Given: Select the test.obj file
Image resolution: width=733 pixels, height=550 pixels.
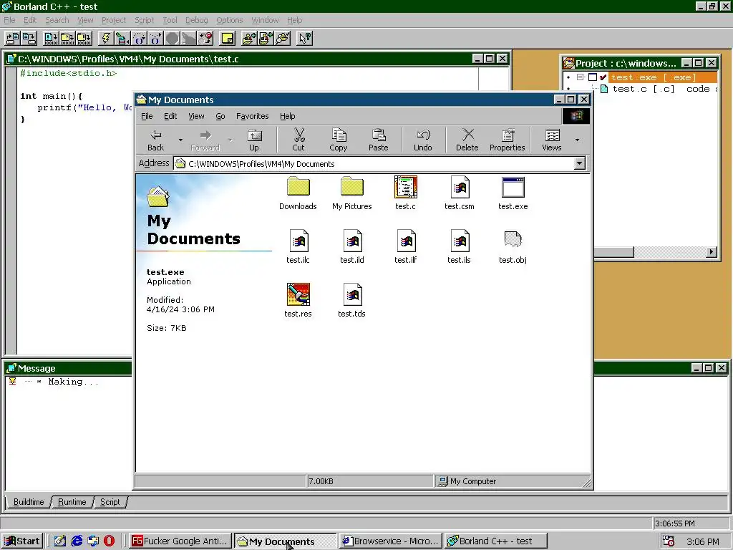Looking at the screenshot, I should point(513,247).
